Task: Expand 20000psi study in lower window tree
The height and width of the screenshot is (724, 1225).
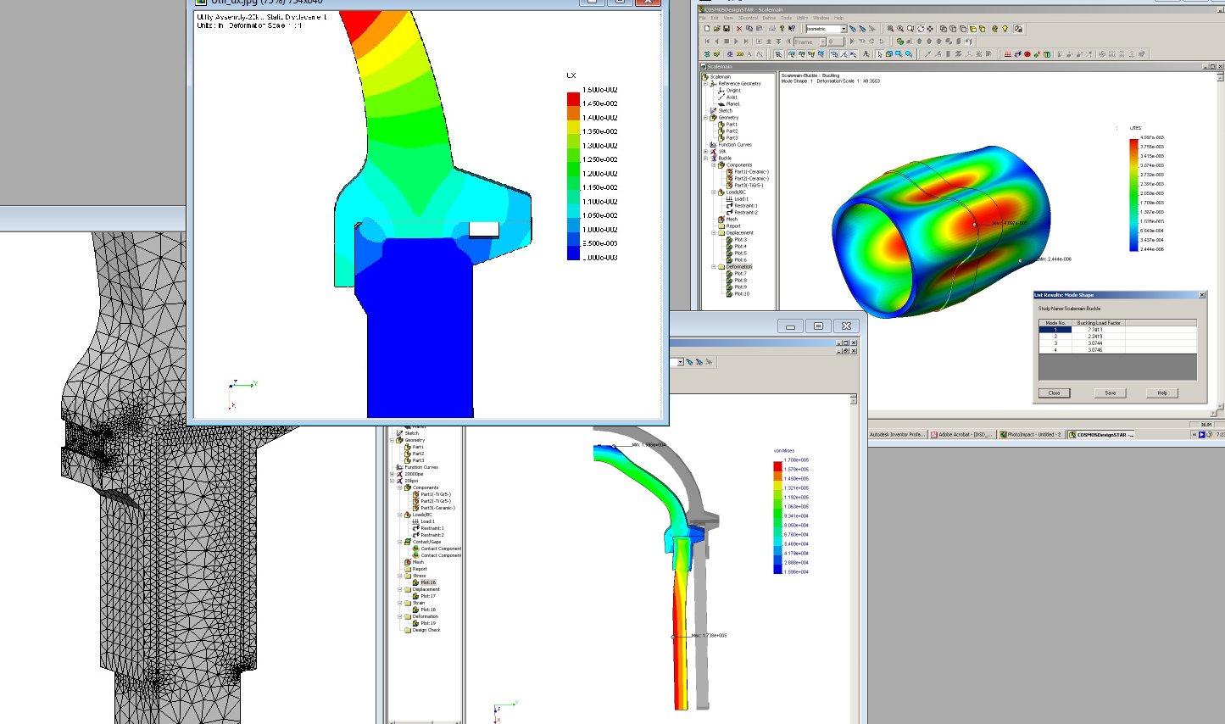Action: coord(392,474)
